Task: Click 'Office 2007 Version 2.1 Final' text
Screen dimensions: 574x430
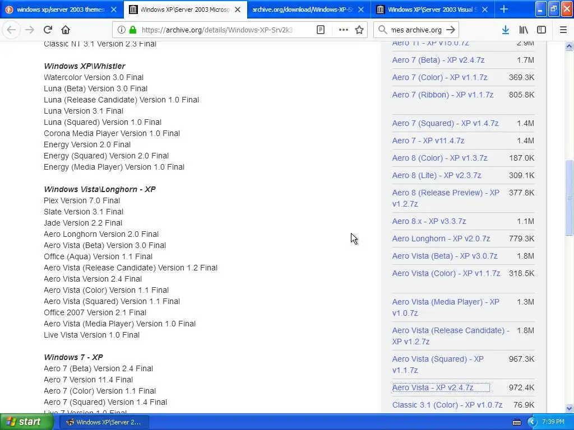Action: click(x=95, y=312)
